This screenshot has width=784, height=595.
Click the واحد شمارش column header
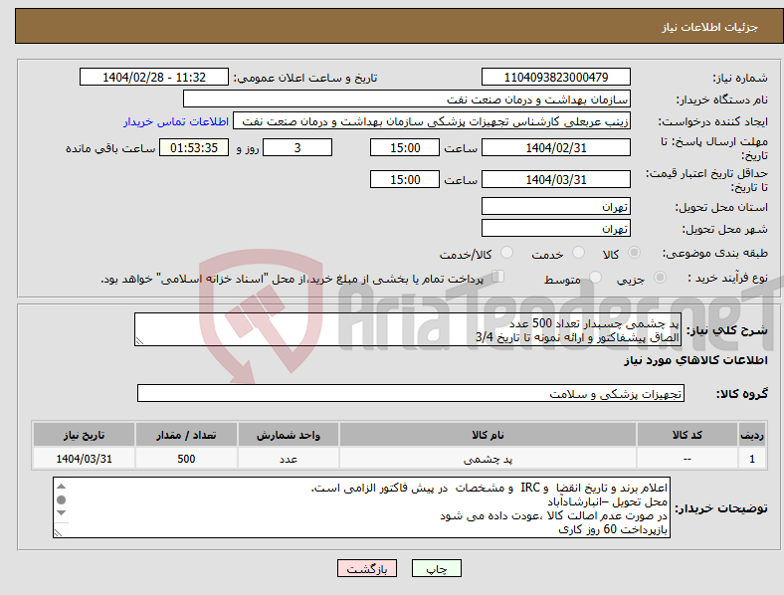point(289,435)
